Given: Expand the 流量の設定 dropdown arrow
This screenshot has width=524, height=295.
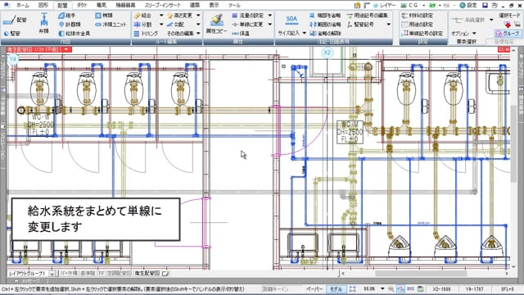Looking at the screenshot, I should pyautogui.click(x=269, y=16).
